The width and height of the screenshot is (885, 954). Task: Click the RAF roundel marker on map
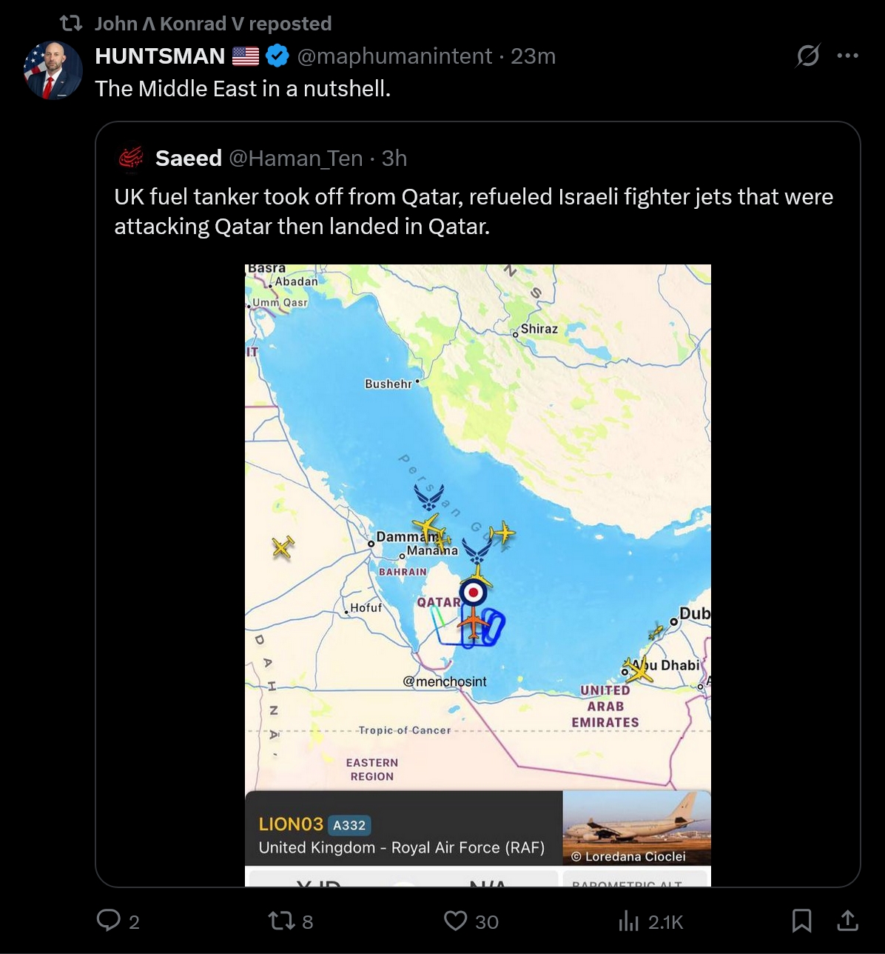coord(474,592)
